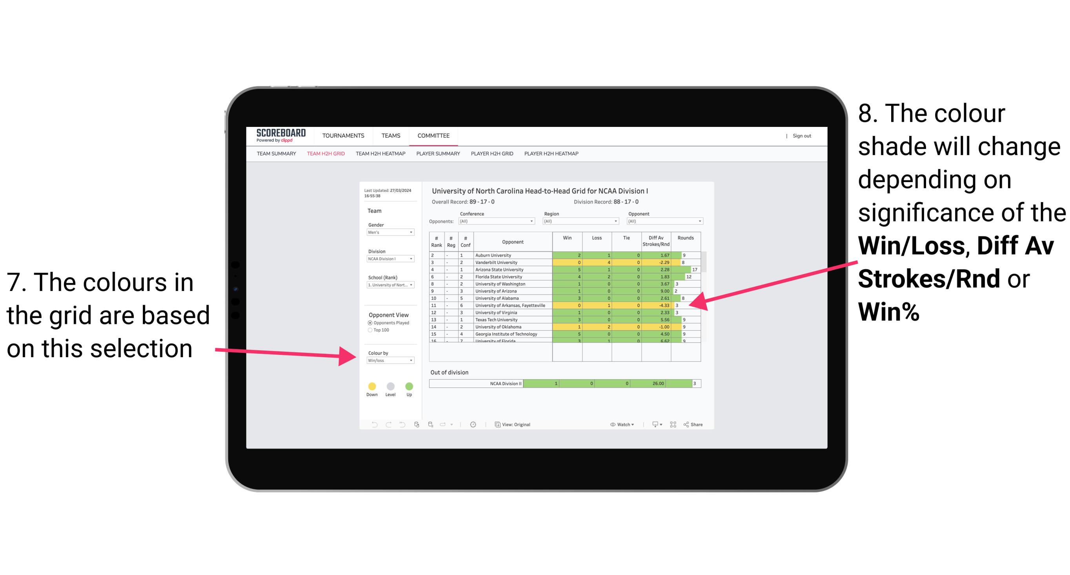Click the yellow Down color swatch
This screenshot has width=1070, height=575.
click(372, 385)
